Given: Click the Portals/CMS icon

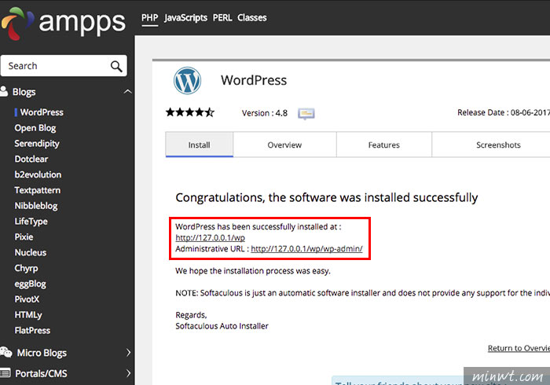Looking at the screenshot, I should (5, 373).
